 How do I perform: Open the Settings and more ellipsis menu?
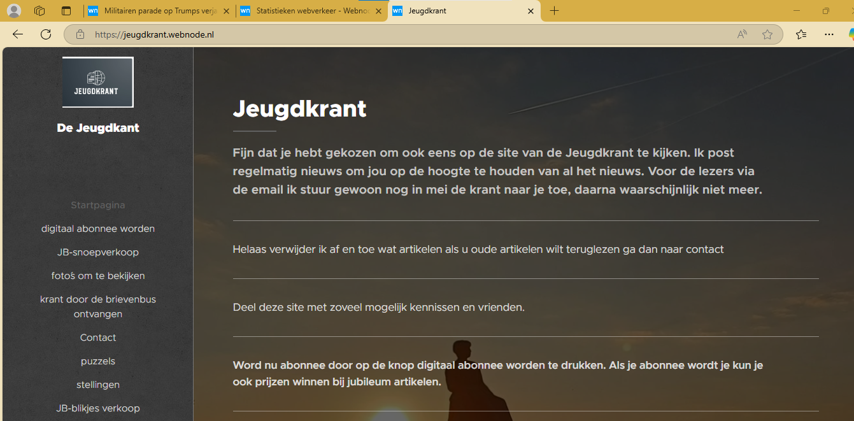(x=829, y=34)
